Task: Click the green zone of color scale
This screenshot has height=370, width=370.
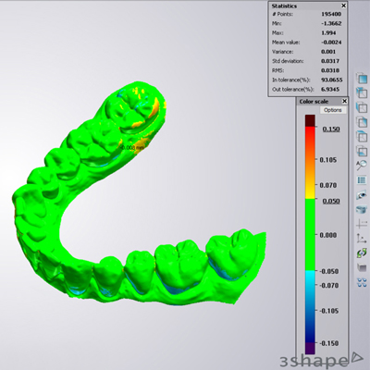Action: click(x=310, y=235)
